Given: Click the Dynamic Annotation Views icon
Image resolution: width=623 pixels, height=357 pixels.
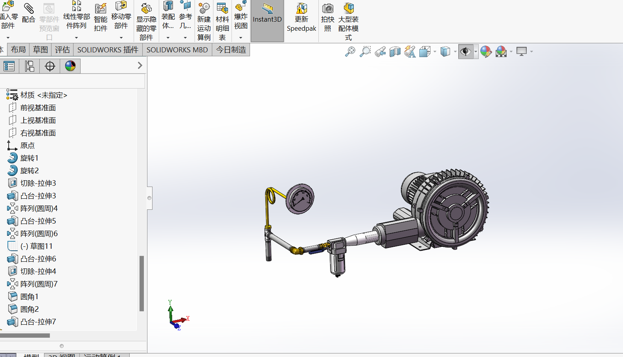Looking at the screenshot, I should point(410,52).
